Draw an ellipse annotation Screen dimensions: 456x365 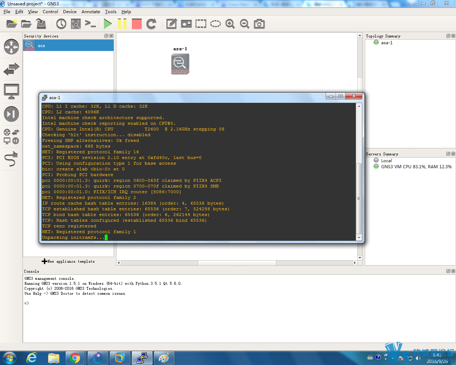[216, 24]
